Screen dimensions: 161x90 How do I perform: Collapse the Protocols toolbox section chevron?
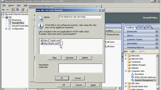(157, 31)
